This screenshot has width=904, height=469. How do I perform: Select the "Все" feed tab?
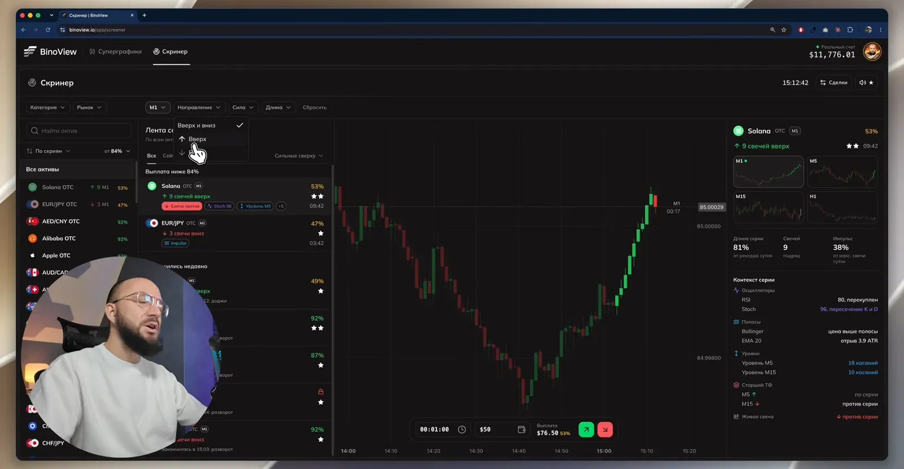point(151,156)
